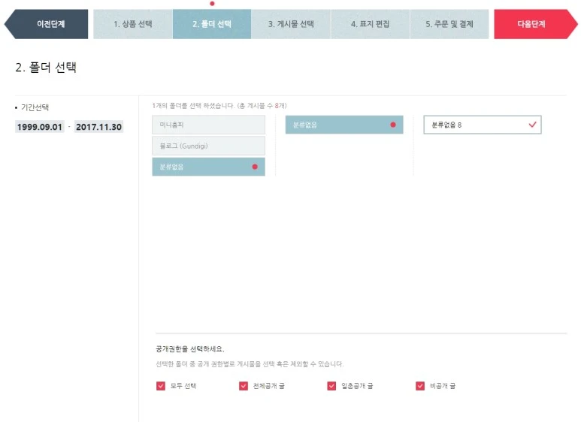Image resolution: width=581 pixels, height=422 pixels.
Task: Proceed with the 다음단계 button
Action: click(535, 24)
